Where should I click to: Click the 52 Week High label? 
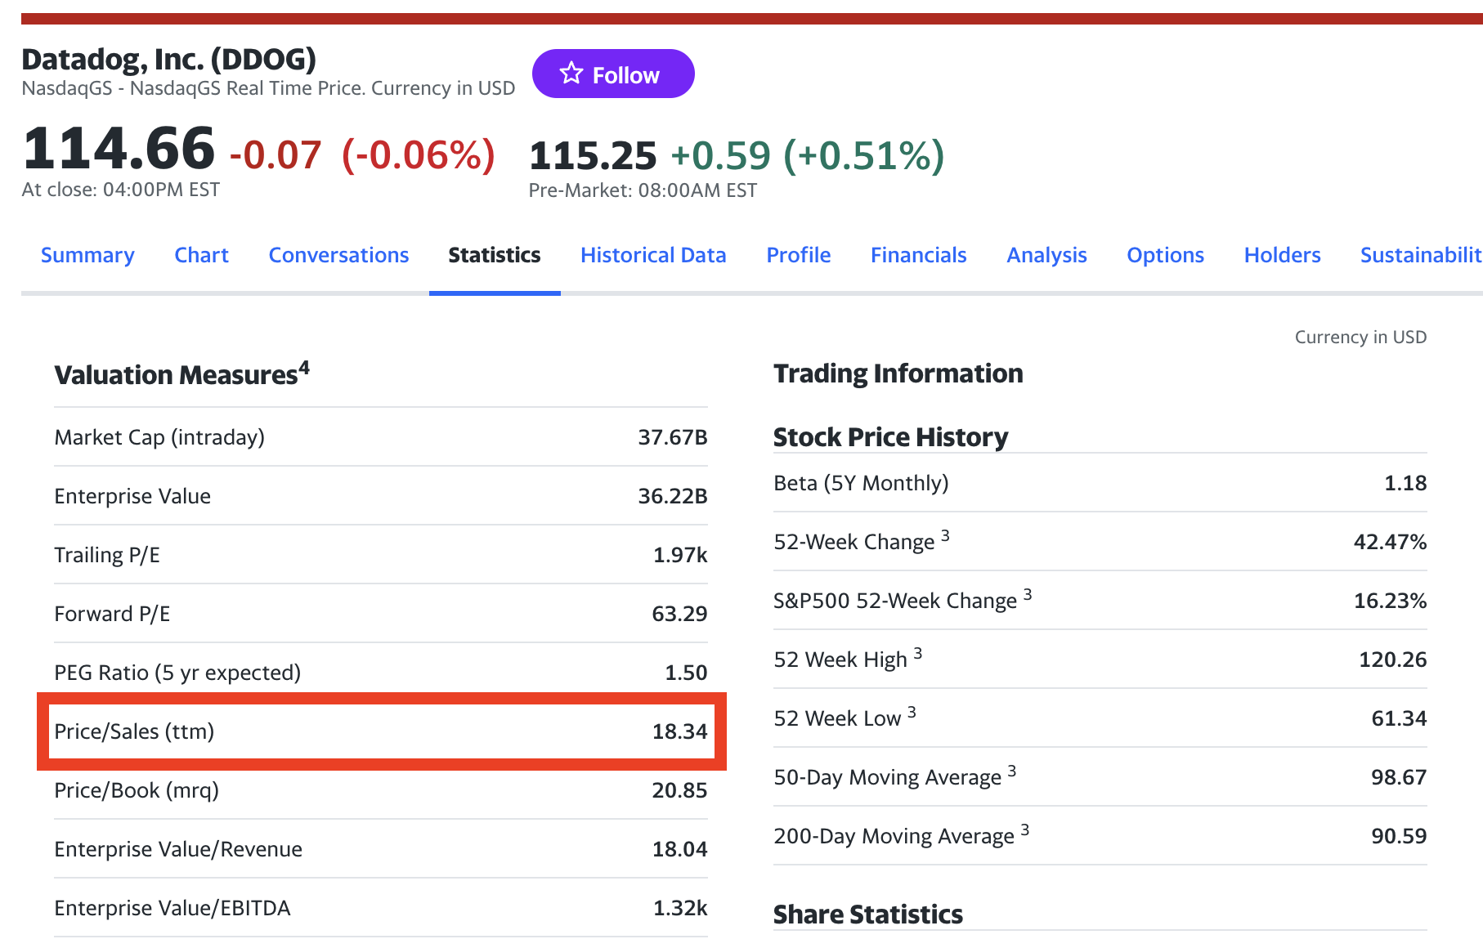[x=848, y=658]
